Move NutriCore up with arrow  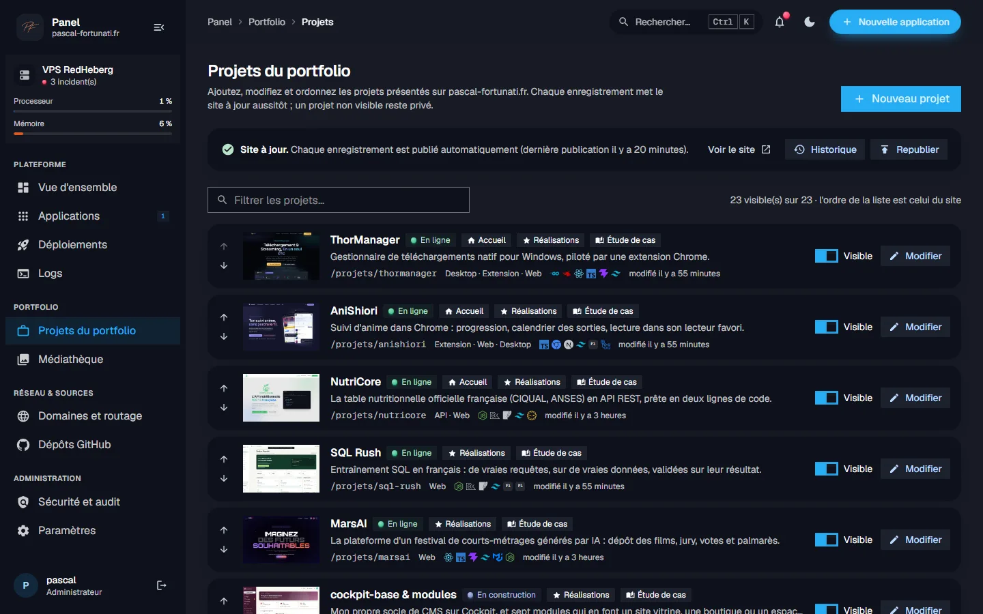pyautogui.click(x=224, y=388)
